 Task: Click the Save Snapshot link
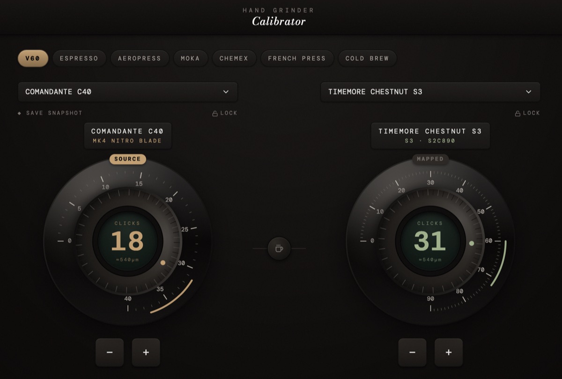50,113
